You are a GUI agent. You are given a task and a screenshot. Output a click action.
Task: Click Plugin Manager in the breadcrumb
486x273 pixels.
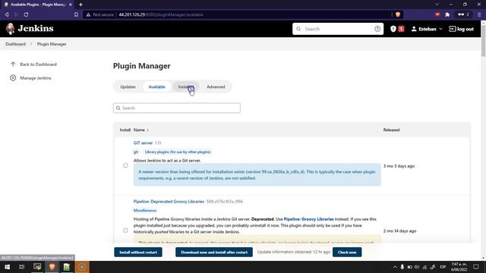point(52,44)
